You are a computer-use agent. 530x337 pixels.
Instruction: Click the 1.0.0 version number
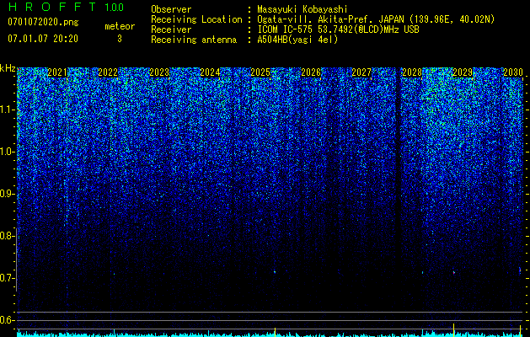coord(115,8)
